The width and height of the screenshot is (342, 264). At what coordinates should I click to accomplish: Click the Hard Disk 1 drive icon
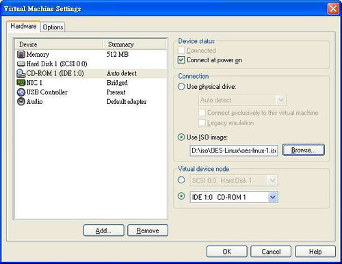click(21, 64)
